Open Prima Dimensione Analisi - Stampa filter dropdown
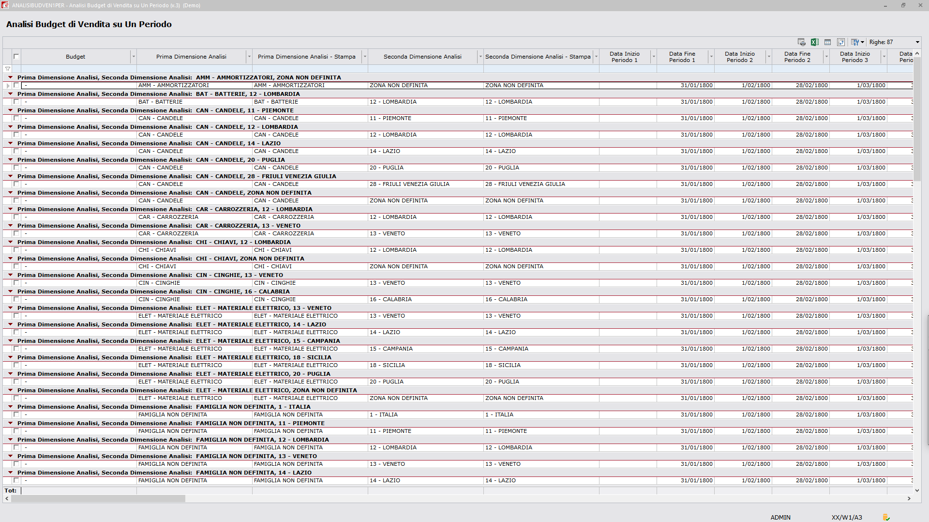Image resolution: width=929 pixels, height=522 pixels. 365,57
